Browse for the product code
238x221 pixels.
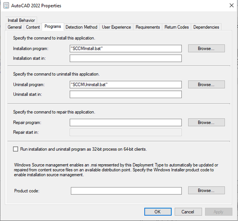[x=207, y=190]
